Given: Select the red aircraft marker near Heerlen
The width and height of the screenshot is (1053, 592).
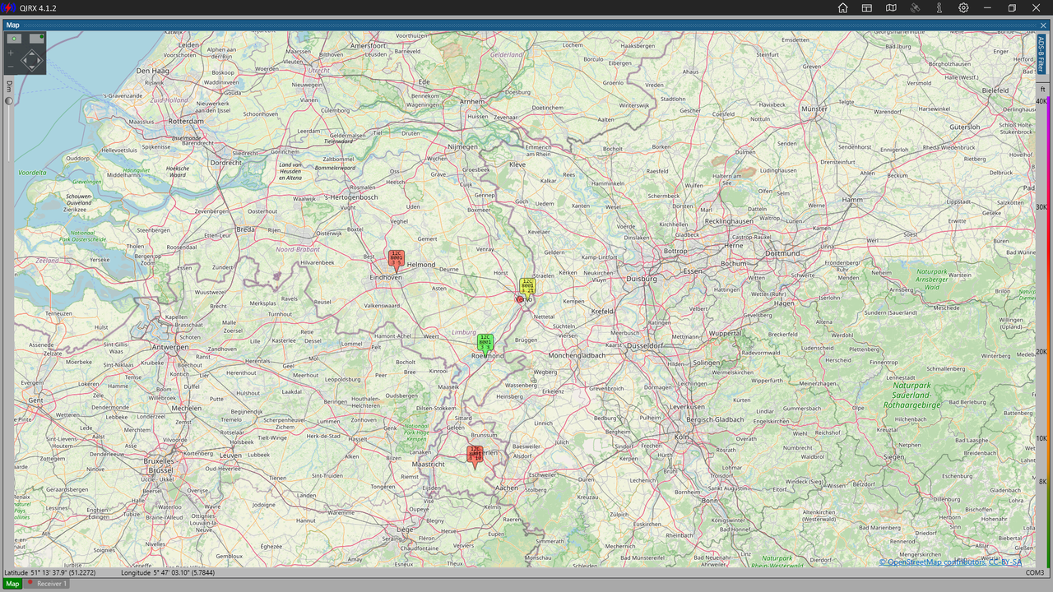Looking at the screenshot, I should click(x=475, y=456).
